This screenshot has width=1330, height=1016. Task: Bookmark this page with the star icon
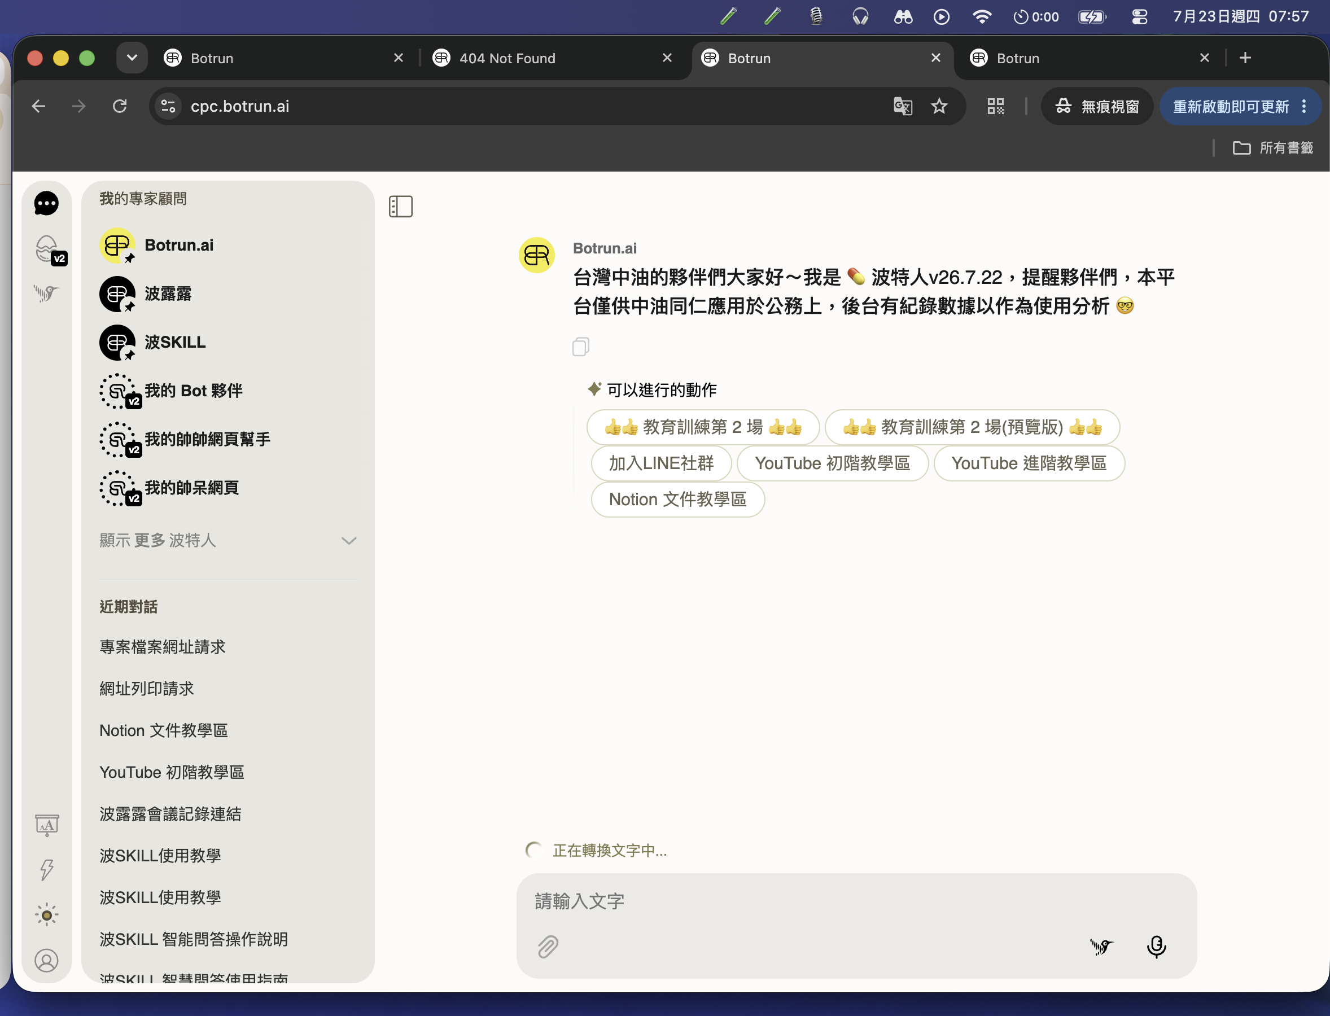click(939, 107)
